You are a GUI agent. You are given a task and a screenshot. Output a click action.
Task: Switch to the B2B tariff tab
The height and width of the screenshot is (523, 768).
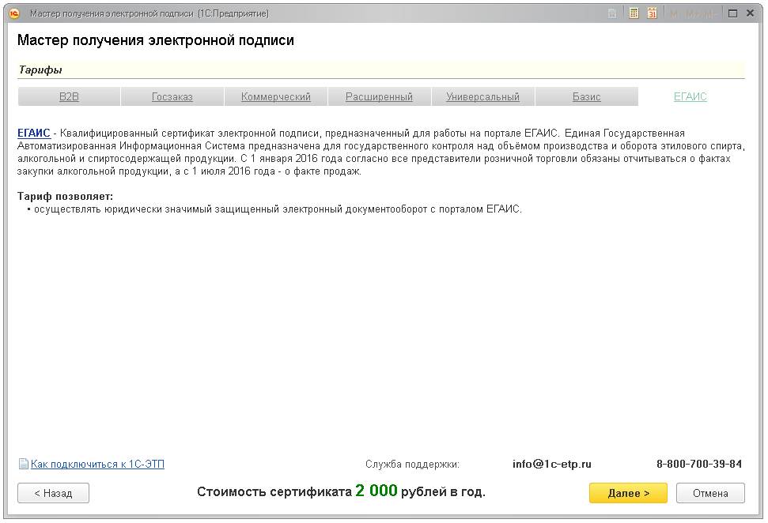(x=69, y=97)
